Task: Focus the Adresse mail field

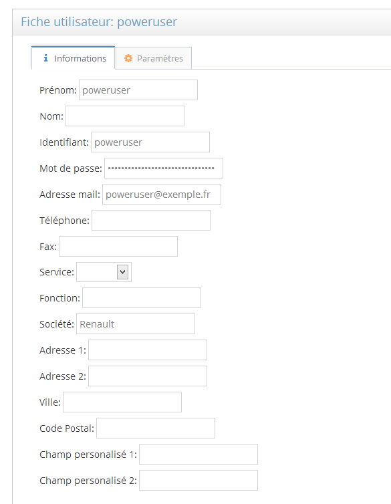Action: tap(162, 194)
